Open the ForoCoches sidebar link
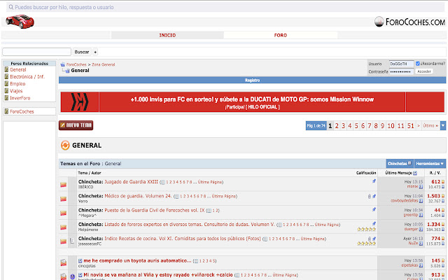Viewport: 448px width, 280px height. tap(22, 111)
